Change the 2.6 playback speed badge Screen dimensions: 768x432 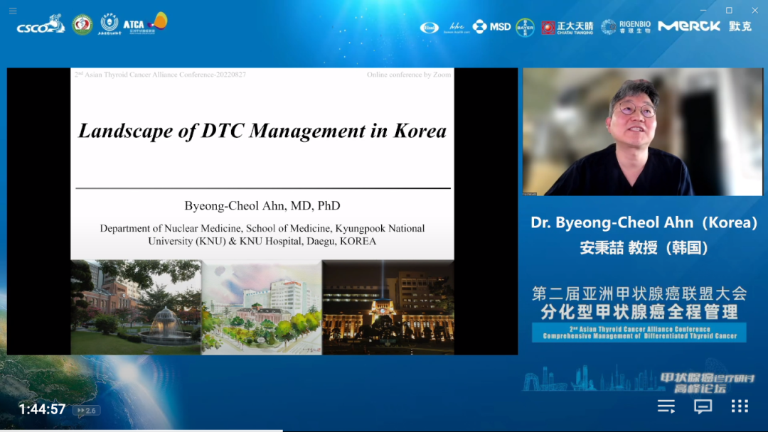[x=87, y=410]
